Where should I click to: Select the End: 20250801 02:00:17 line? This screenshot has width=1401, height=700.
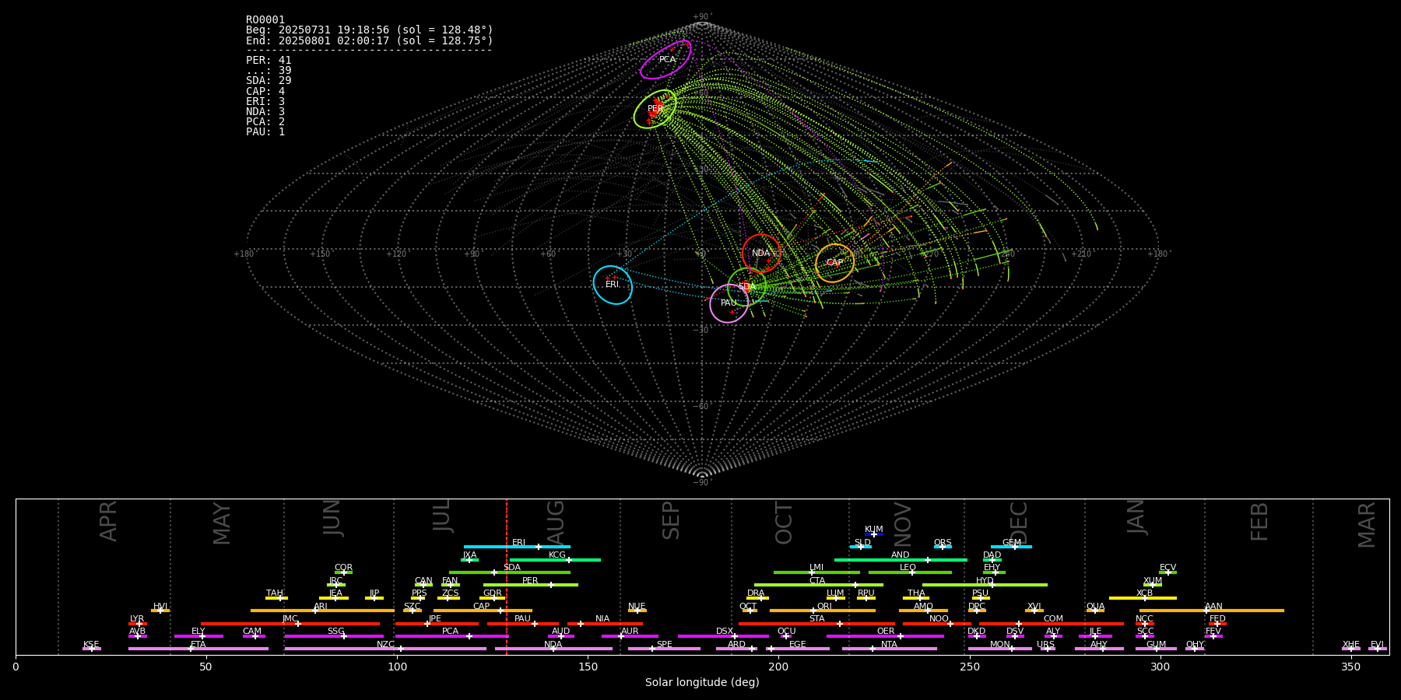[x=370, y=40]
